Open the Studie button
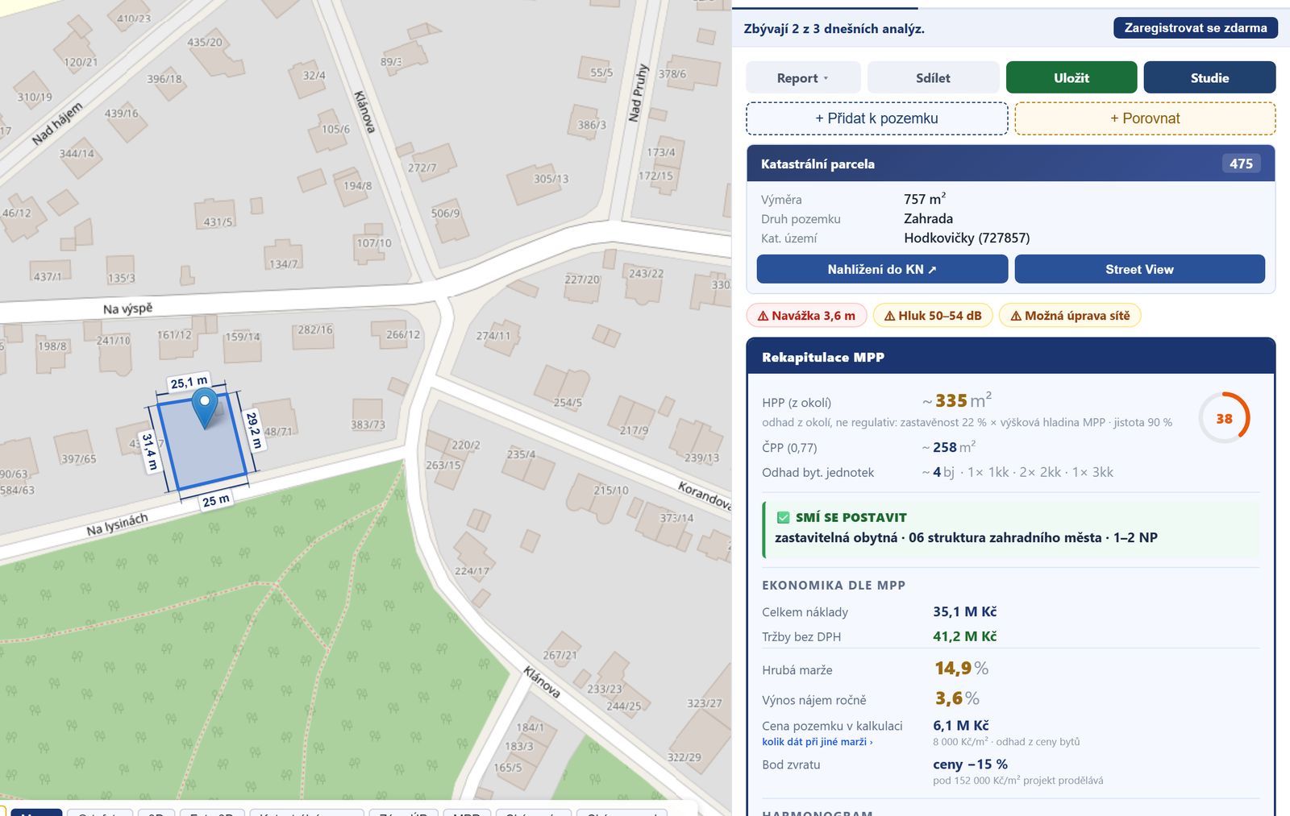Screen dimensions: 1290x816 click(1209, 78)
